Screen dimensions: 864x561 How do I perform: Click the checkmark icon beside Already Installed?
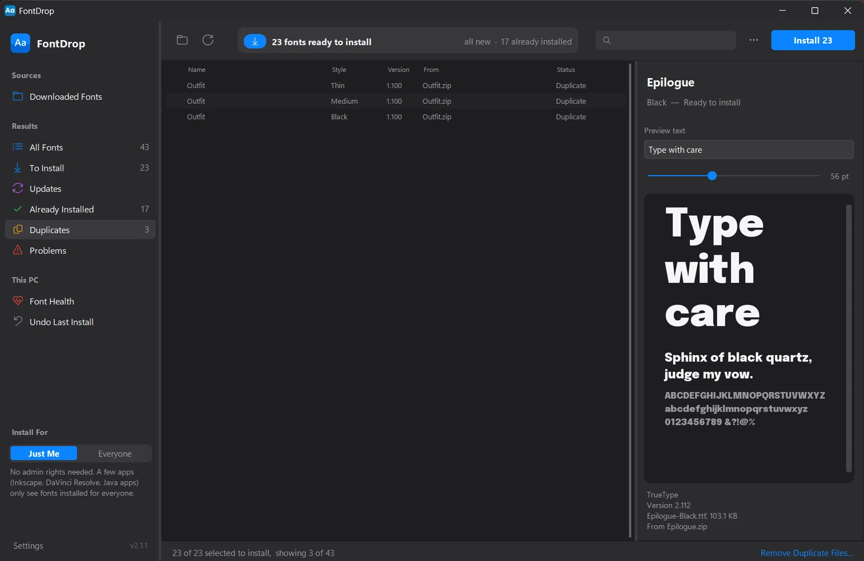click(18, 209)
